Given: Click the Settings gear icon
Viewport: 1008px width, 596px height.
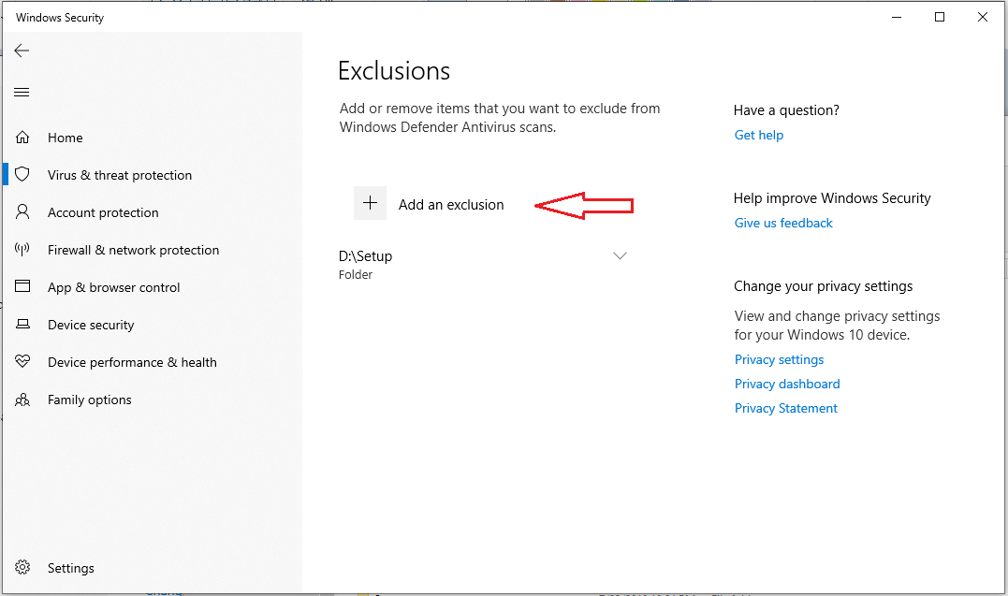Looking at the screenshot, I should pyautogui.click(x=22, y=567).
